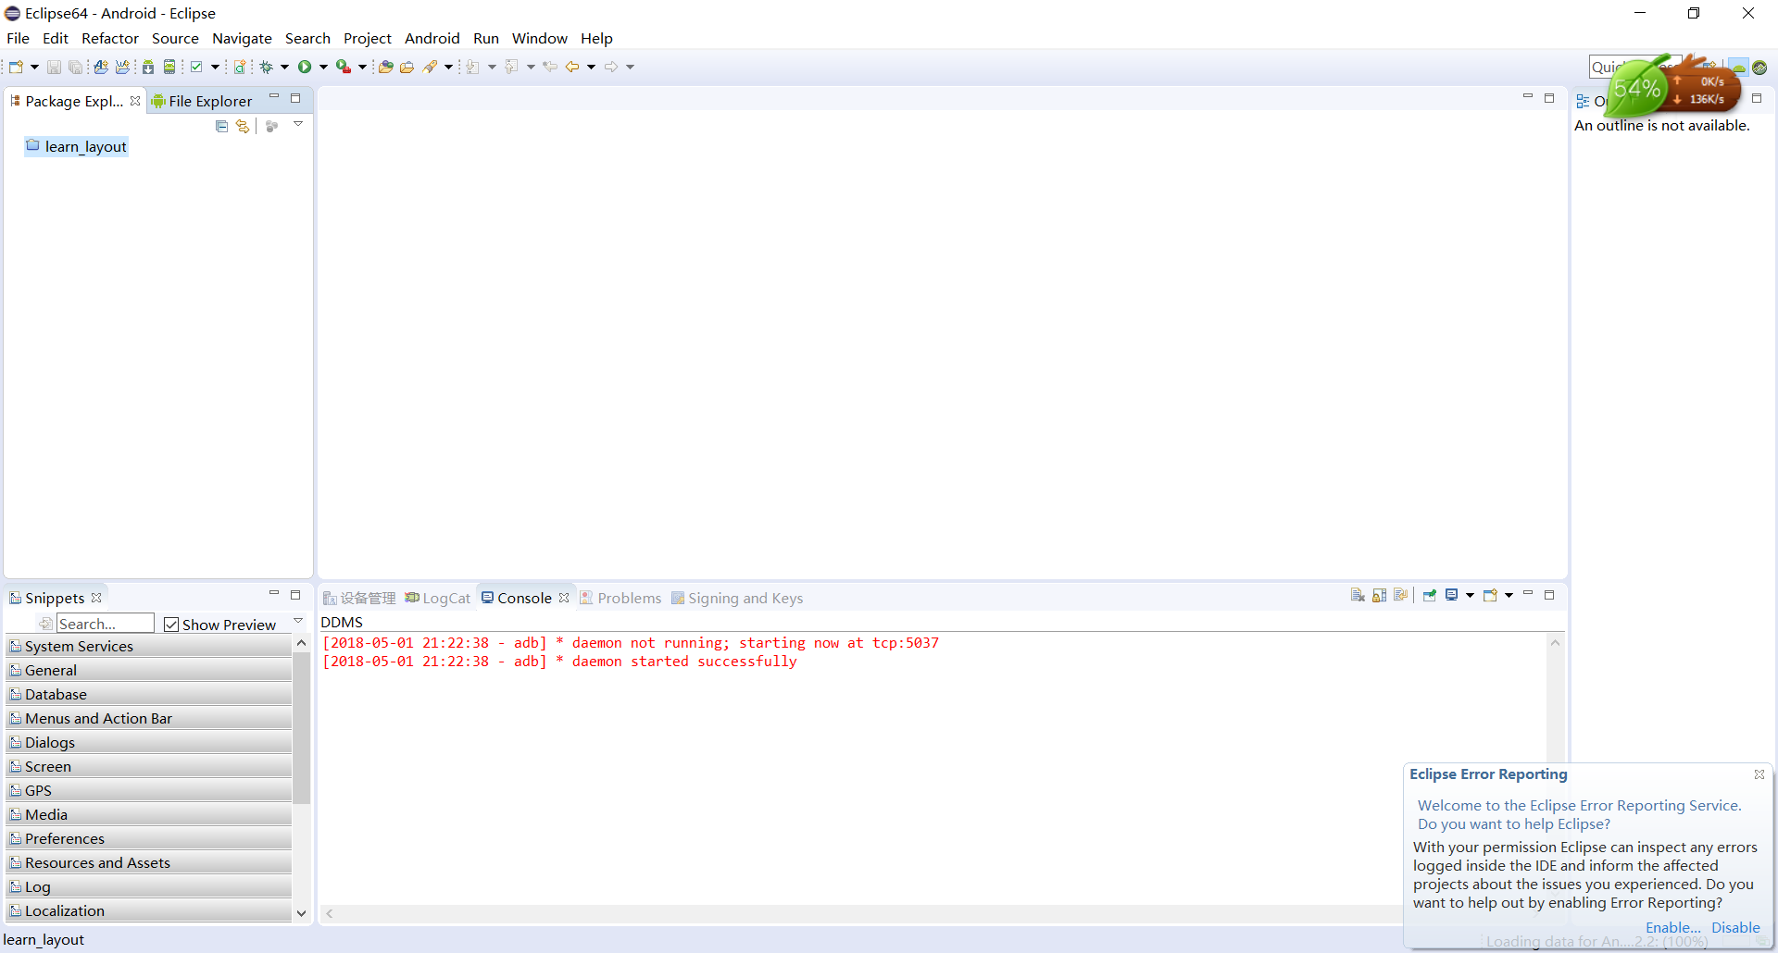Click the Run External Tools icon

(344, 67)
